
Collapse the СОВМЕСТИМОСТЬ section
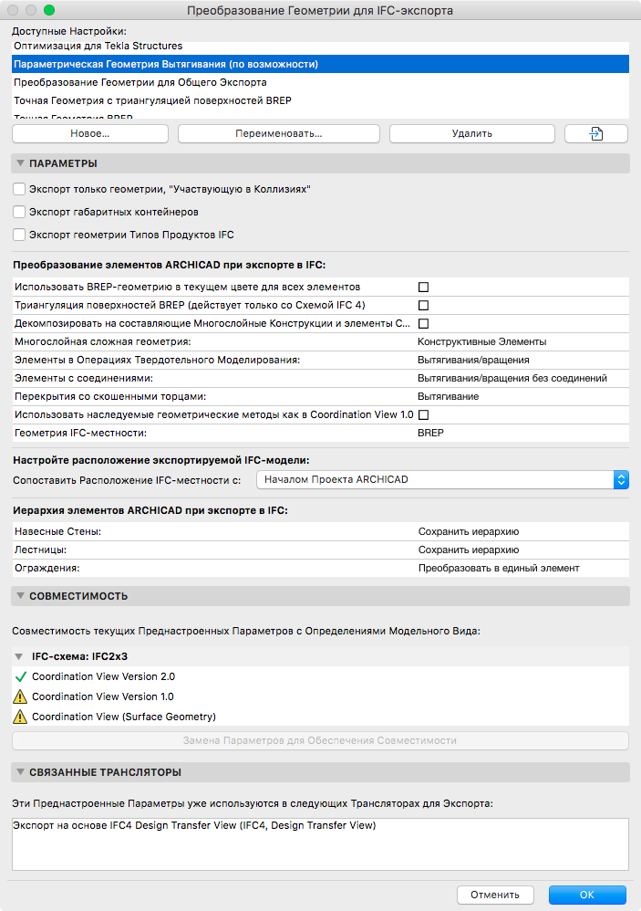[x=21, y=596]
